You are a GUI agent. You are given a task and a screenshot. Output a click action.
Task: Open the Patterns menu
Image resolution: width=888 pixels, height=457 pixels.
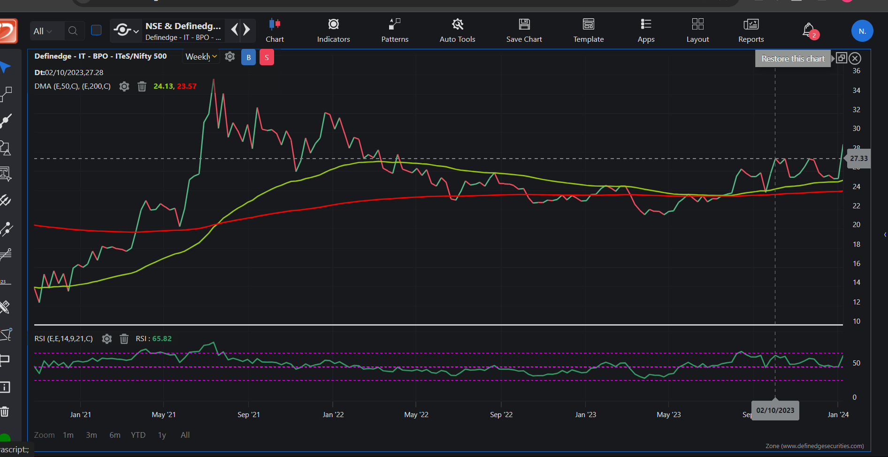click(x=395, y=31)
